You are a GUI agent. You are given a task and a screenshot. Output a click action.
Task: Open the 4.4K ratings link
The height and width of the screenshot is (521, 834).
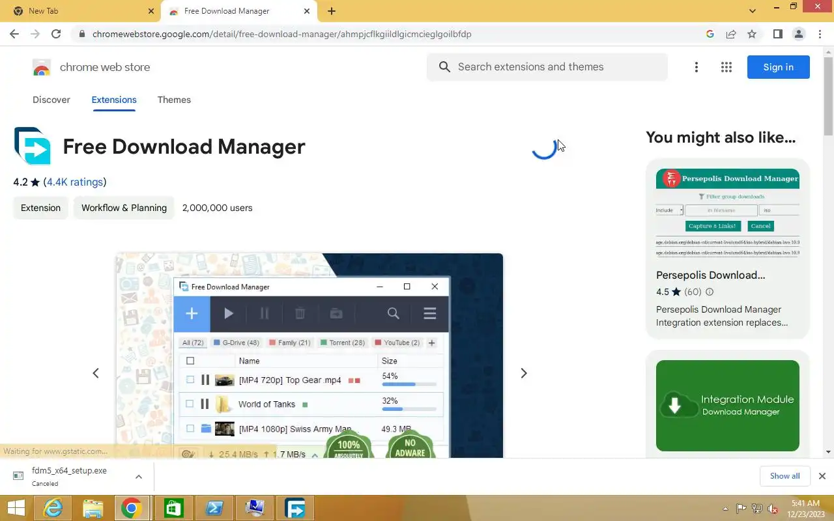[75, 182]
